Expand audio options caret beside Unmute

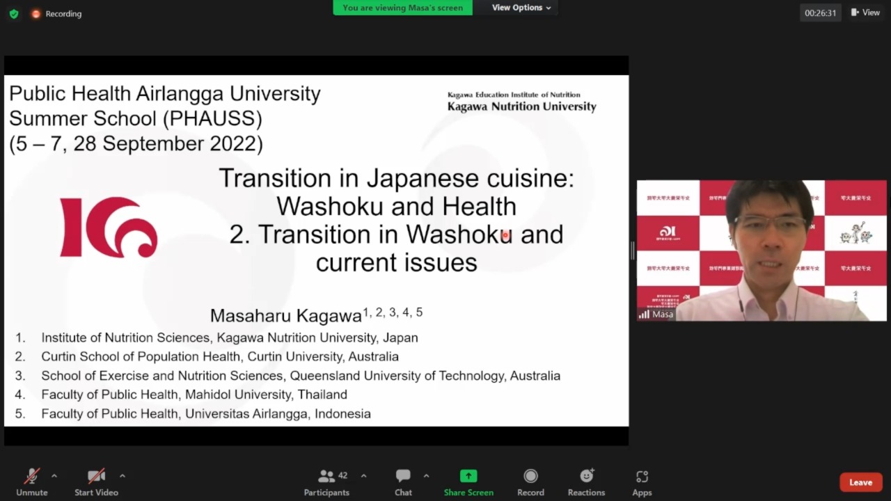coord(54,476)
